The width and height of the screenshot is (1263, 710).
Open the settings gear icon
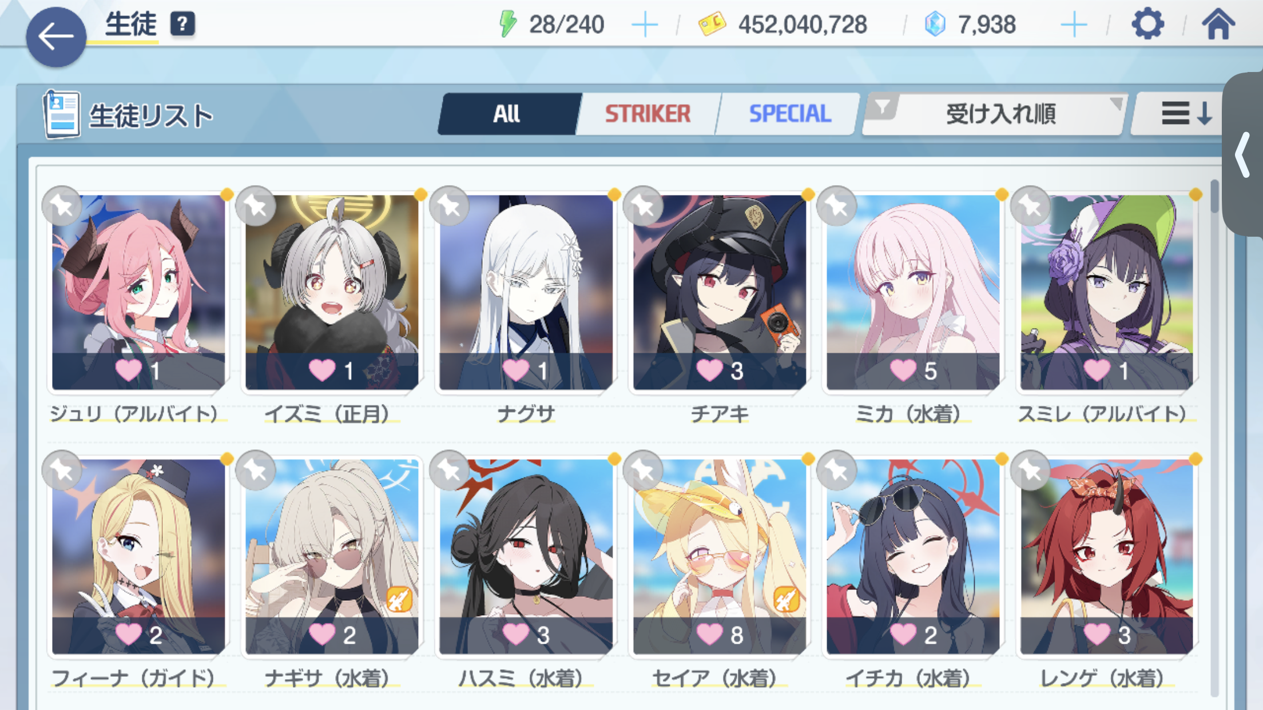point(1147,25)
